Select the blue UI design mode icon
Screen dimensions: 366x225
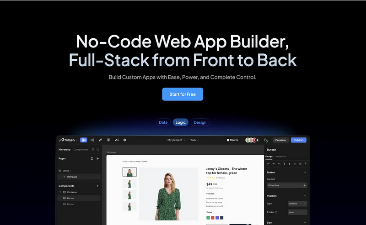tap(84, 140)
